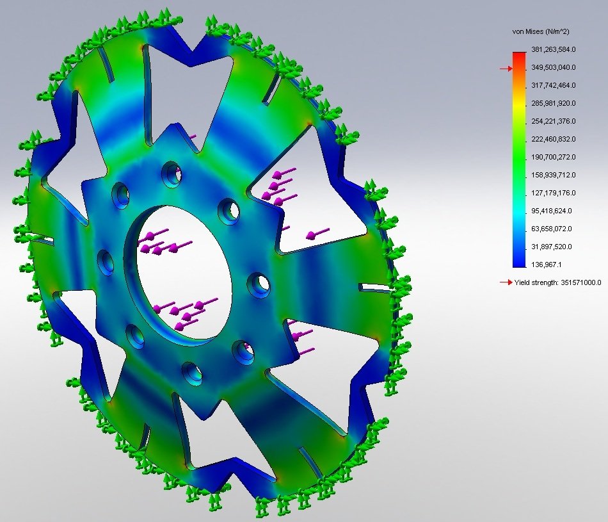
Task: Click the von Mises color gradient bar
Action: [519, 159]
